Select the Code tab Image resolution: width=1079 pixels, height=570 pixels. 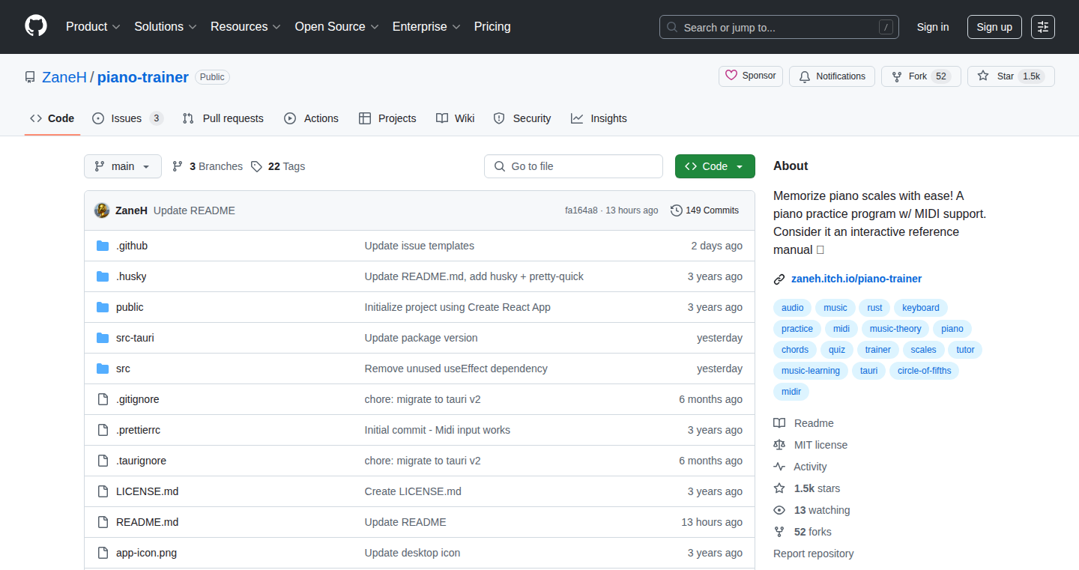coord(52,118)
